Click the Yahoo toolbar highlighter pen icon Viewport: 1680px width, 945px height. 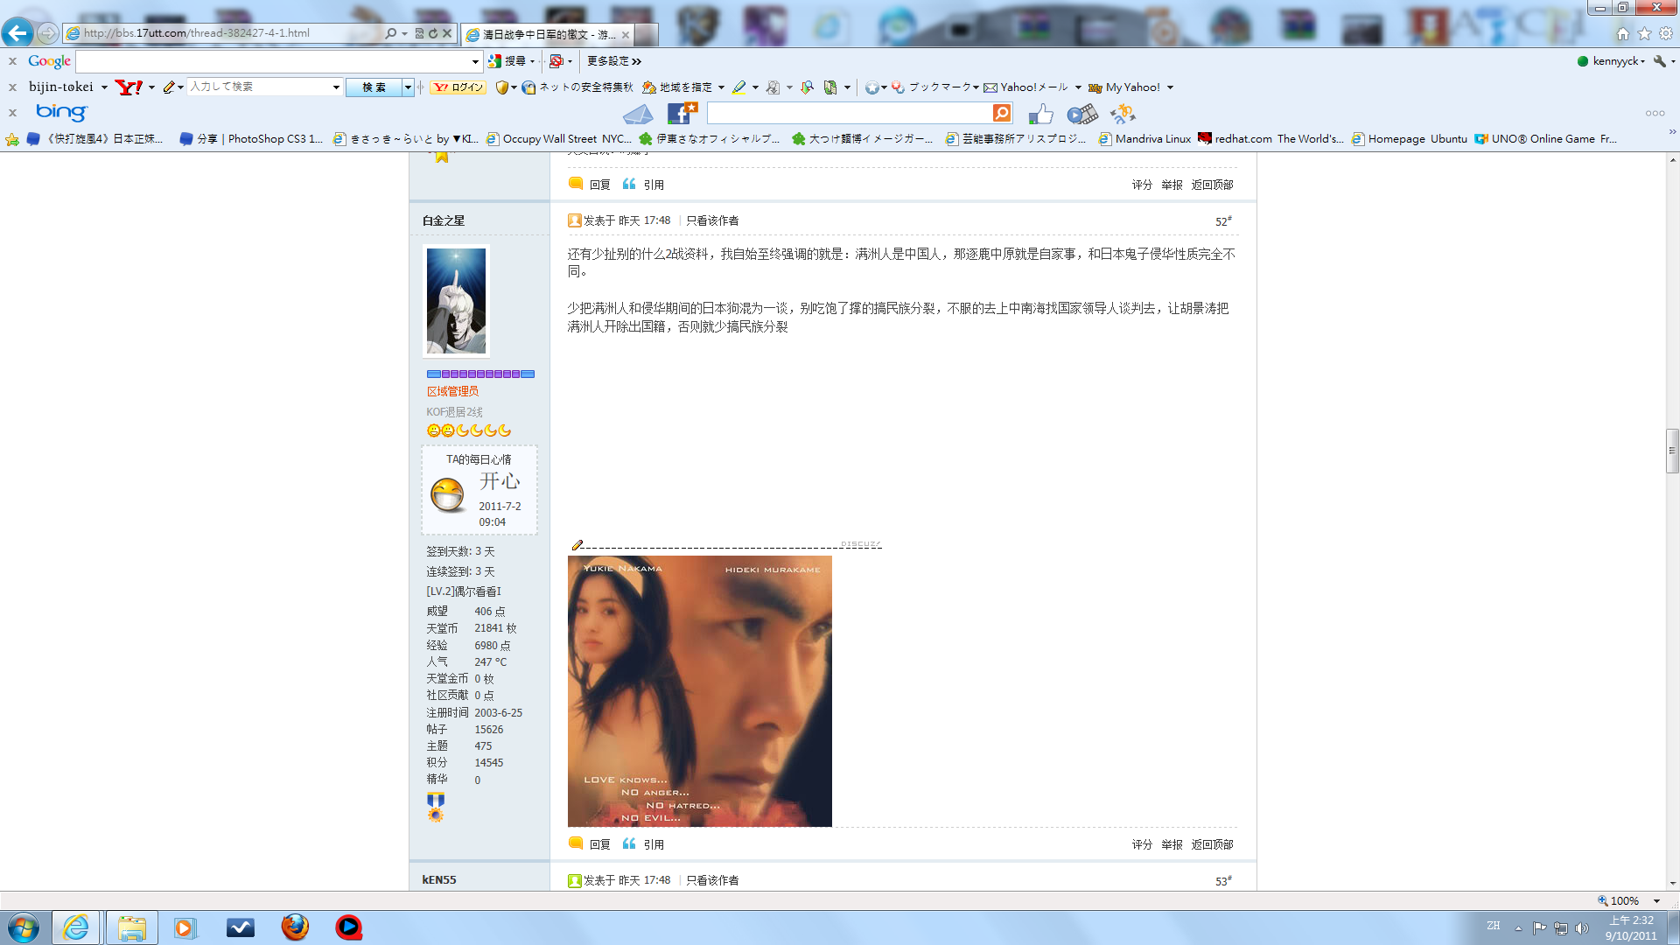739,87
